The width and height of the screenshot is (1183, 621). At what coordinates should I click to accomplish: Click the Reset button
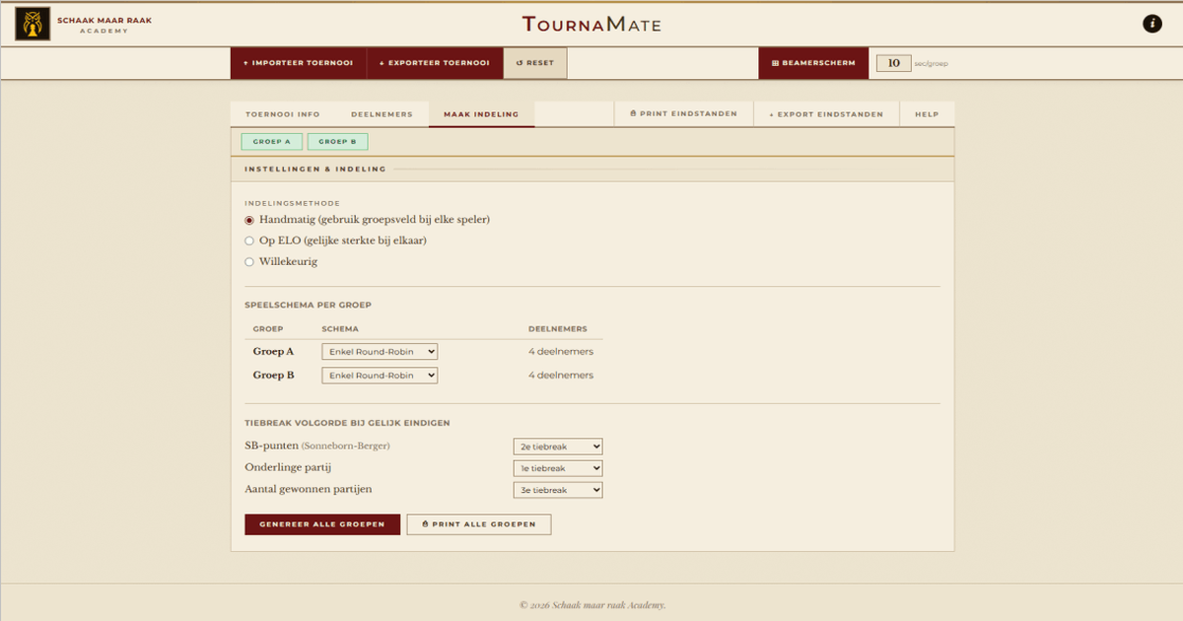coord(535,63)
